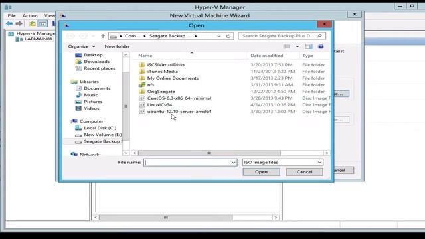Select the CentOS disc image icon

pyautogui.click(x=142, y=98)
